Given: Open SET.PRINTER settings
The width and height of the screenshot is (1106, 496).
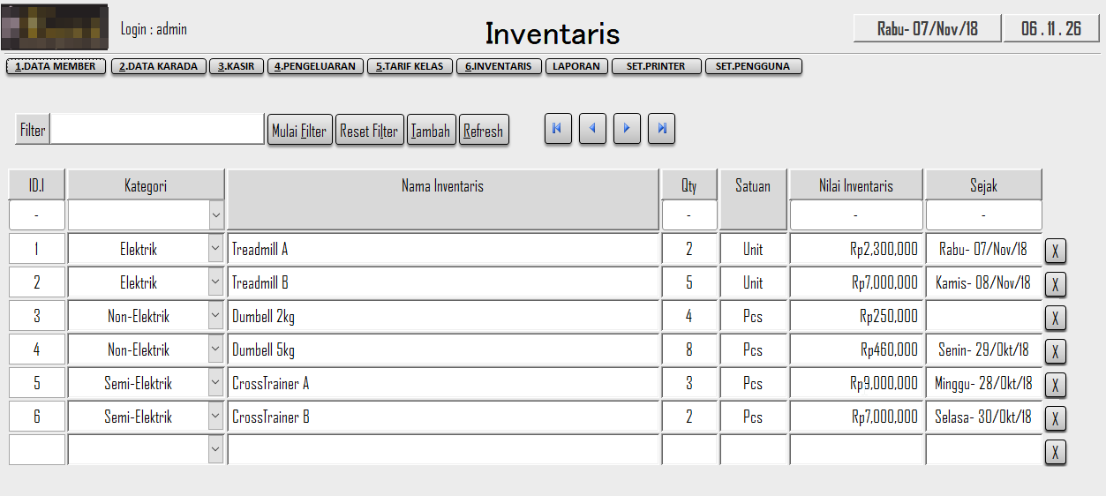Looking at the screenshot, I should pyautogui.click(x=656, y=66).
